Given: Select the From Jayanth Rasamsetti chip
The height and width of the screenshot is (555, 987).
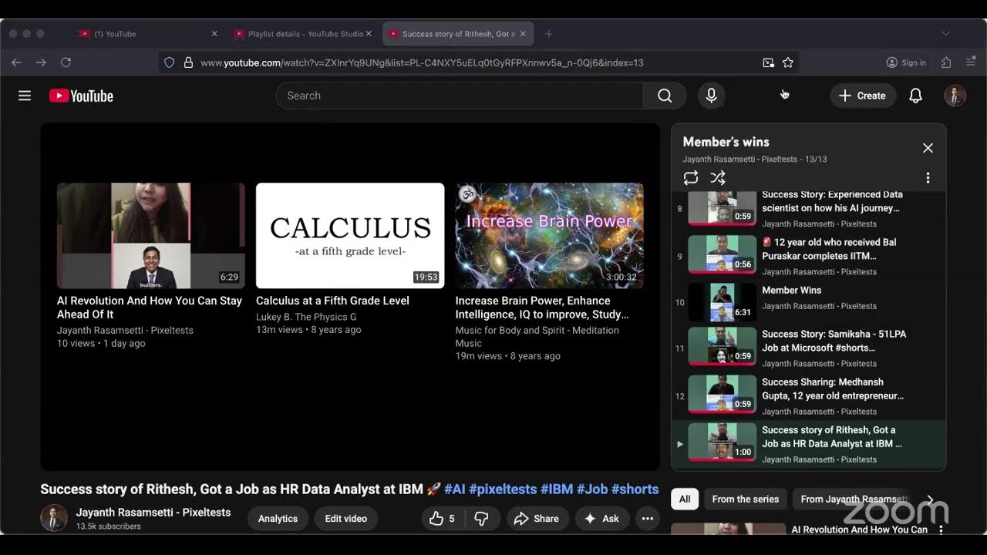Looking at the screenshot, I should click(x=854, y=499).
